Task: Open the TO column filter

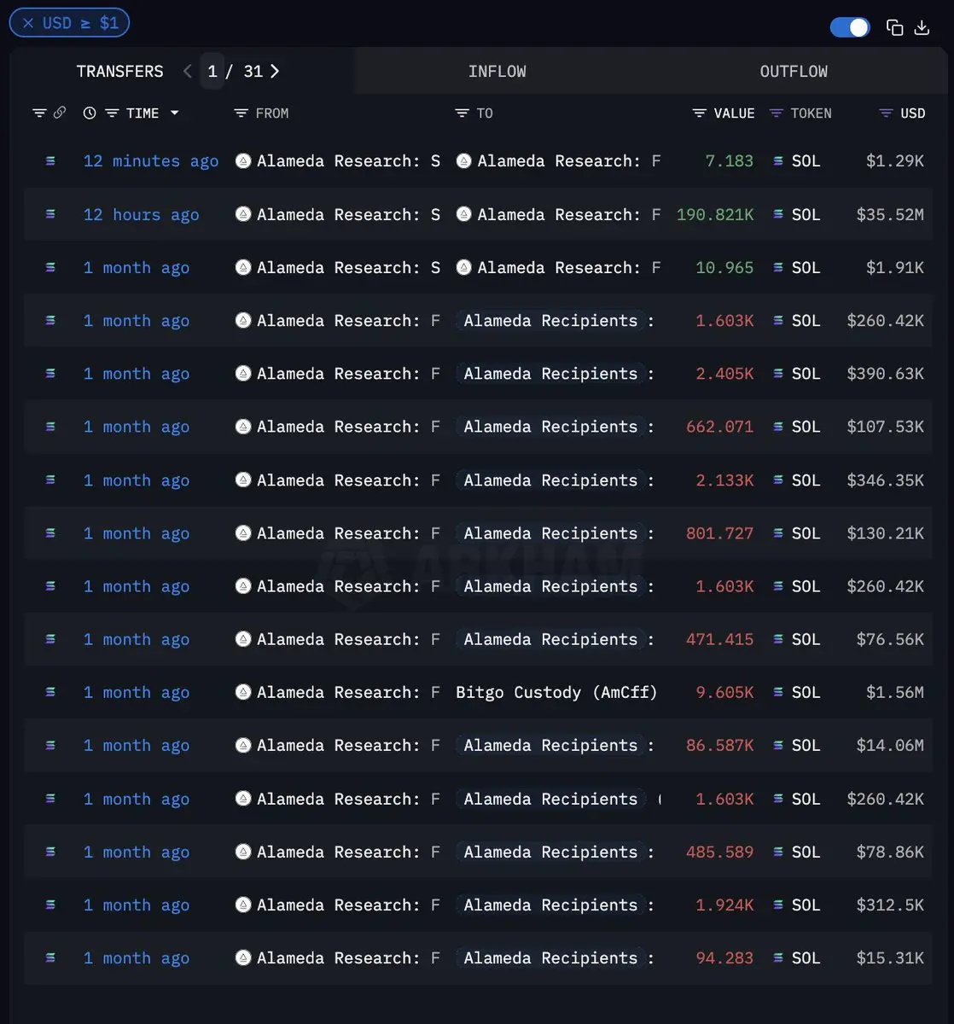Action: tap(462, 113)
